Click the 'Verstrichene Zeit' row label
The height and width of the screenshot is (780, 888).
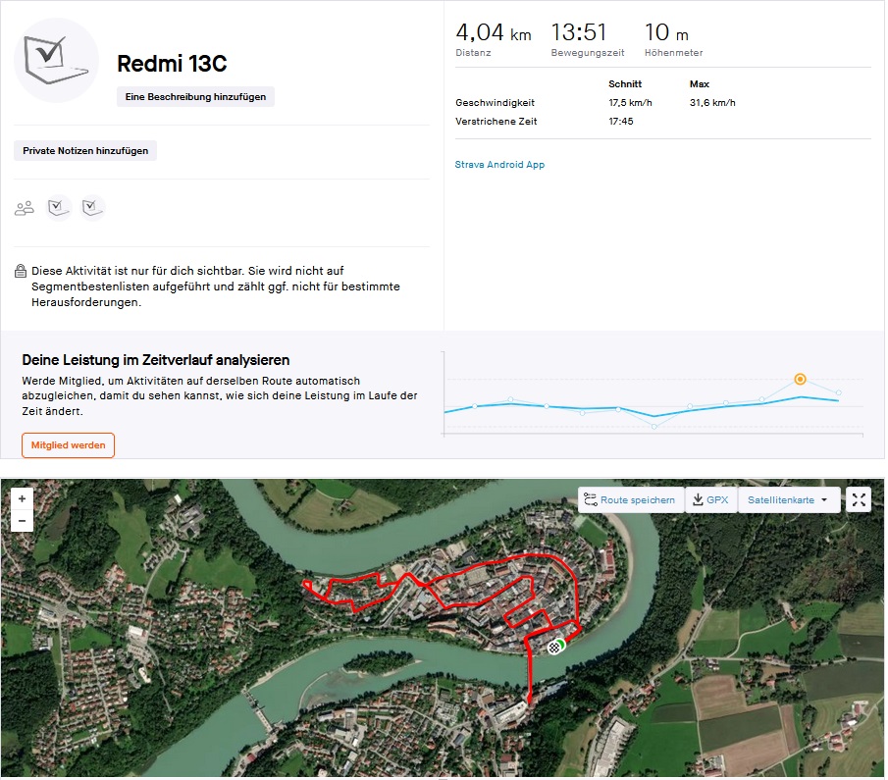tap(496, 122)
